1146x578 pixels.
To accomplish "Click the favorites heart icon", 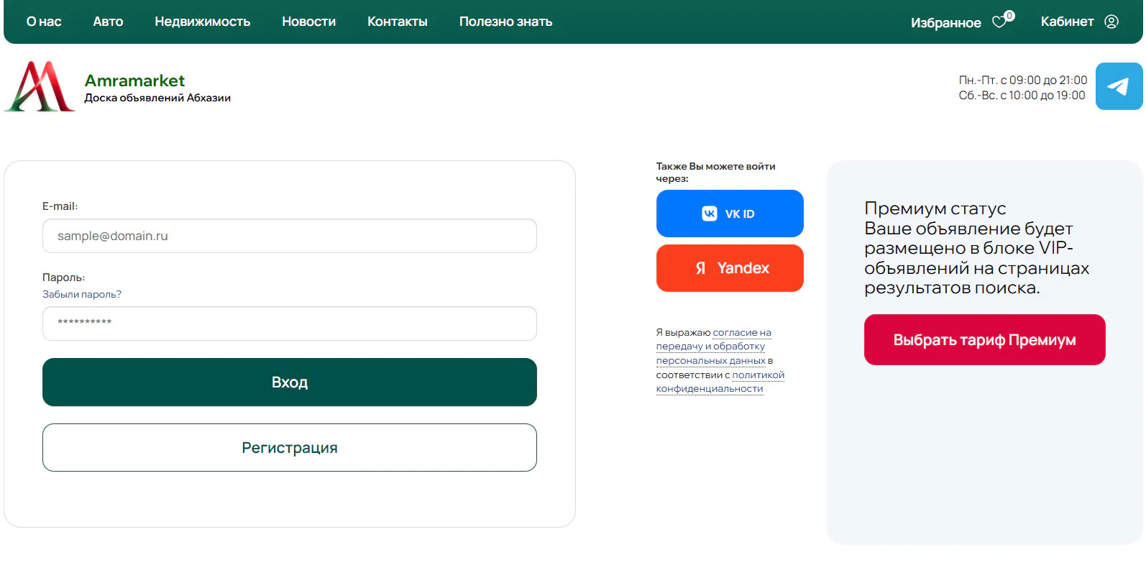I will pos(999,22).
